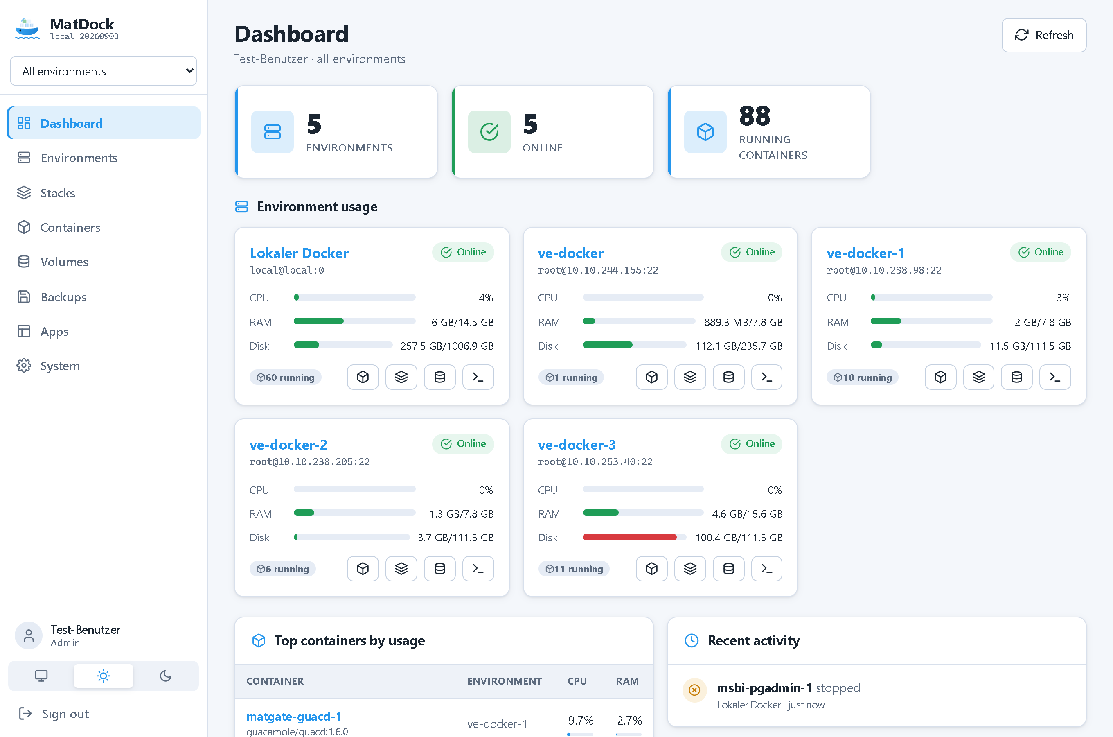The height and width of the screenshot is (737, 1113).
Task: Open the ve-docker-2 environment link
Action: pos(288,445)
